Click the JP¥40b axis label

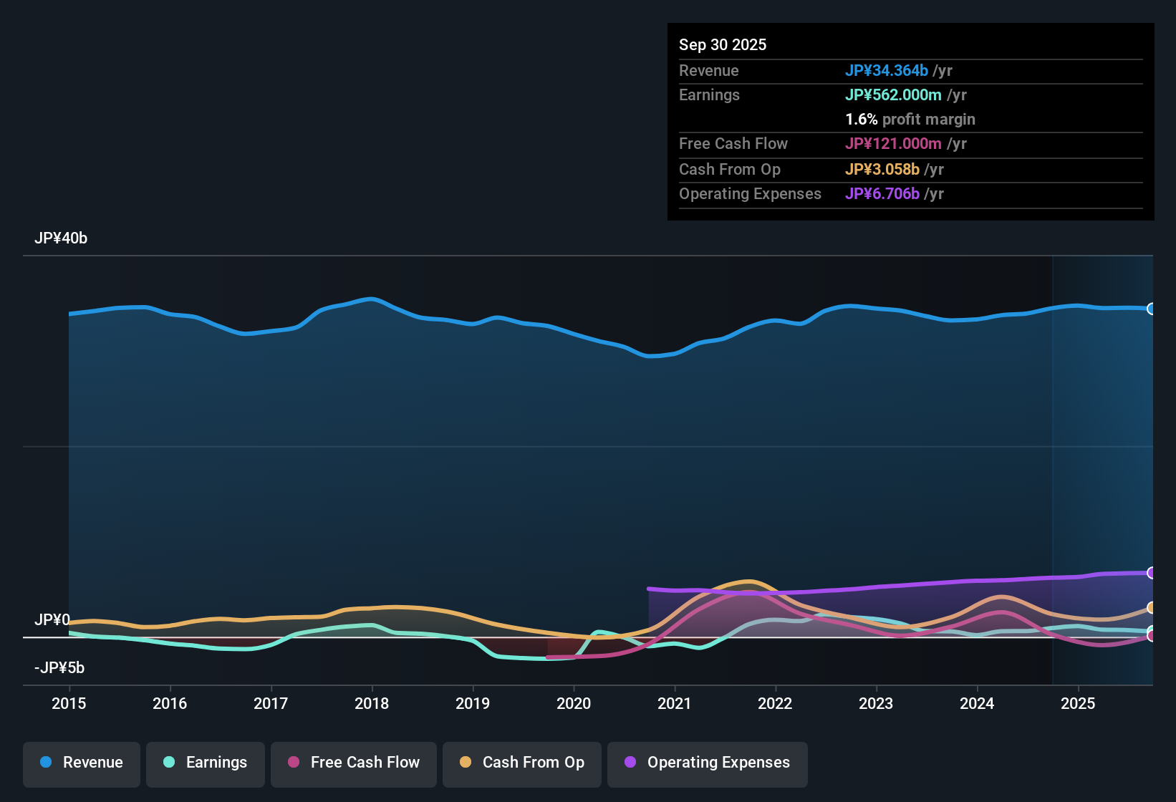pyautogui.click(x=61, y=238)
